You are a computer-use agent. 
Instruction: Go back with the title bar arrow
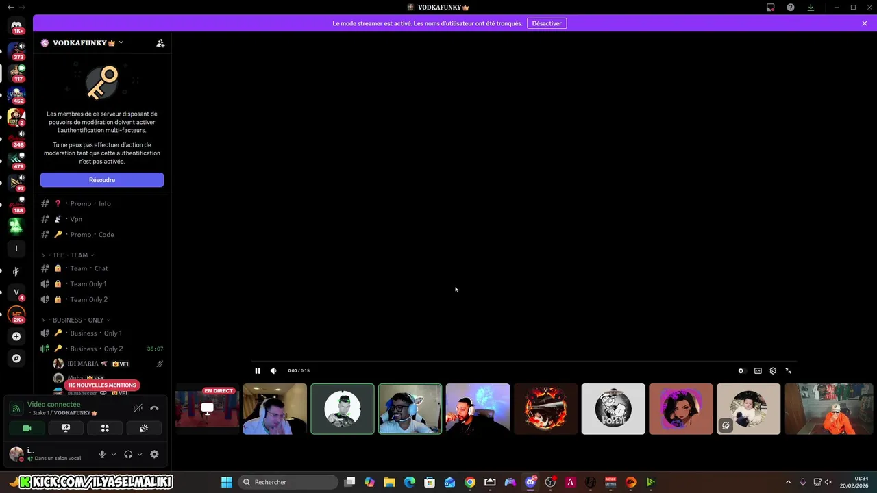10,7
